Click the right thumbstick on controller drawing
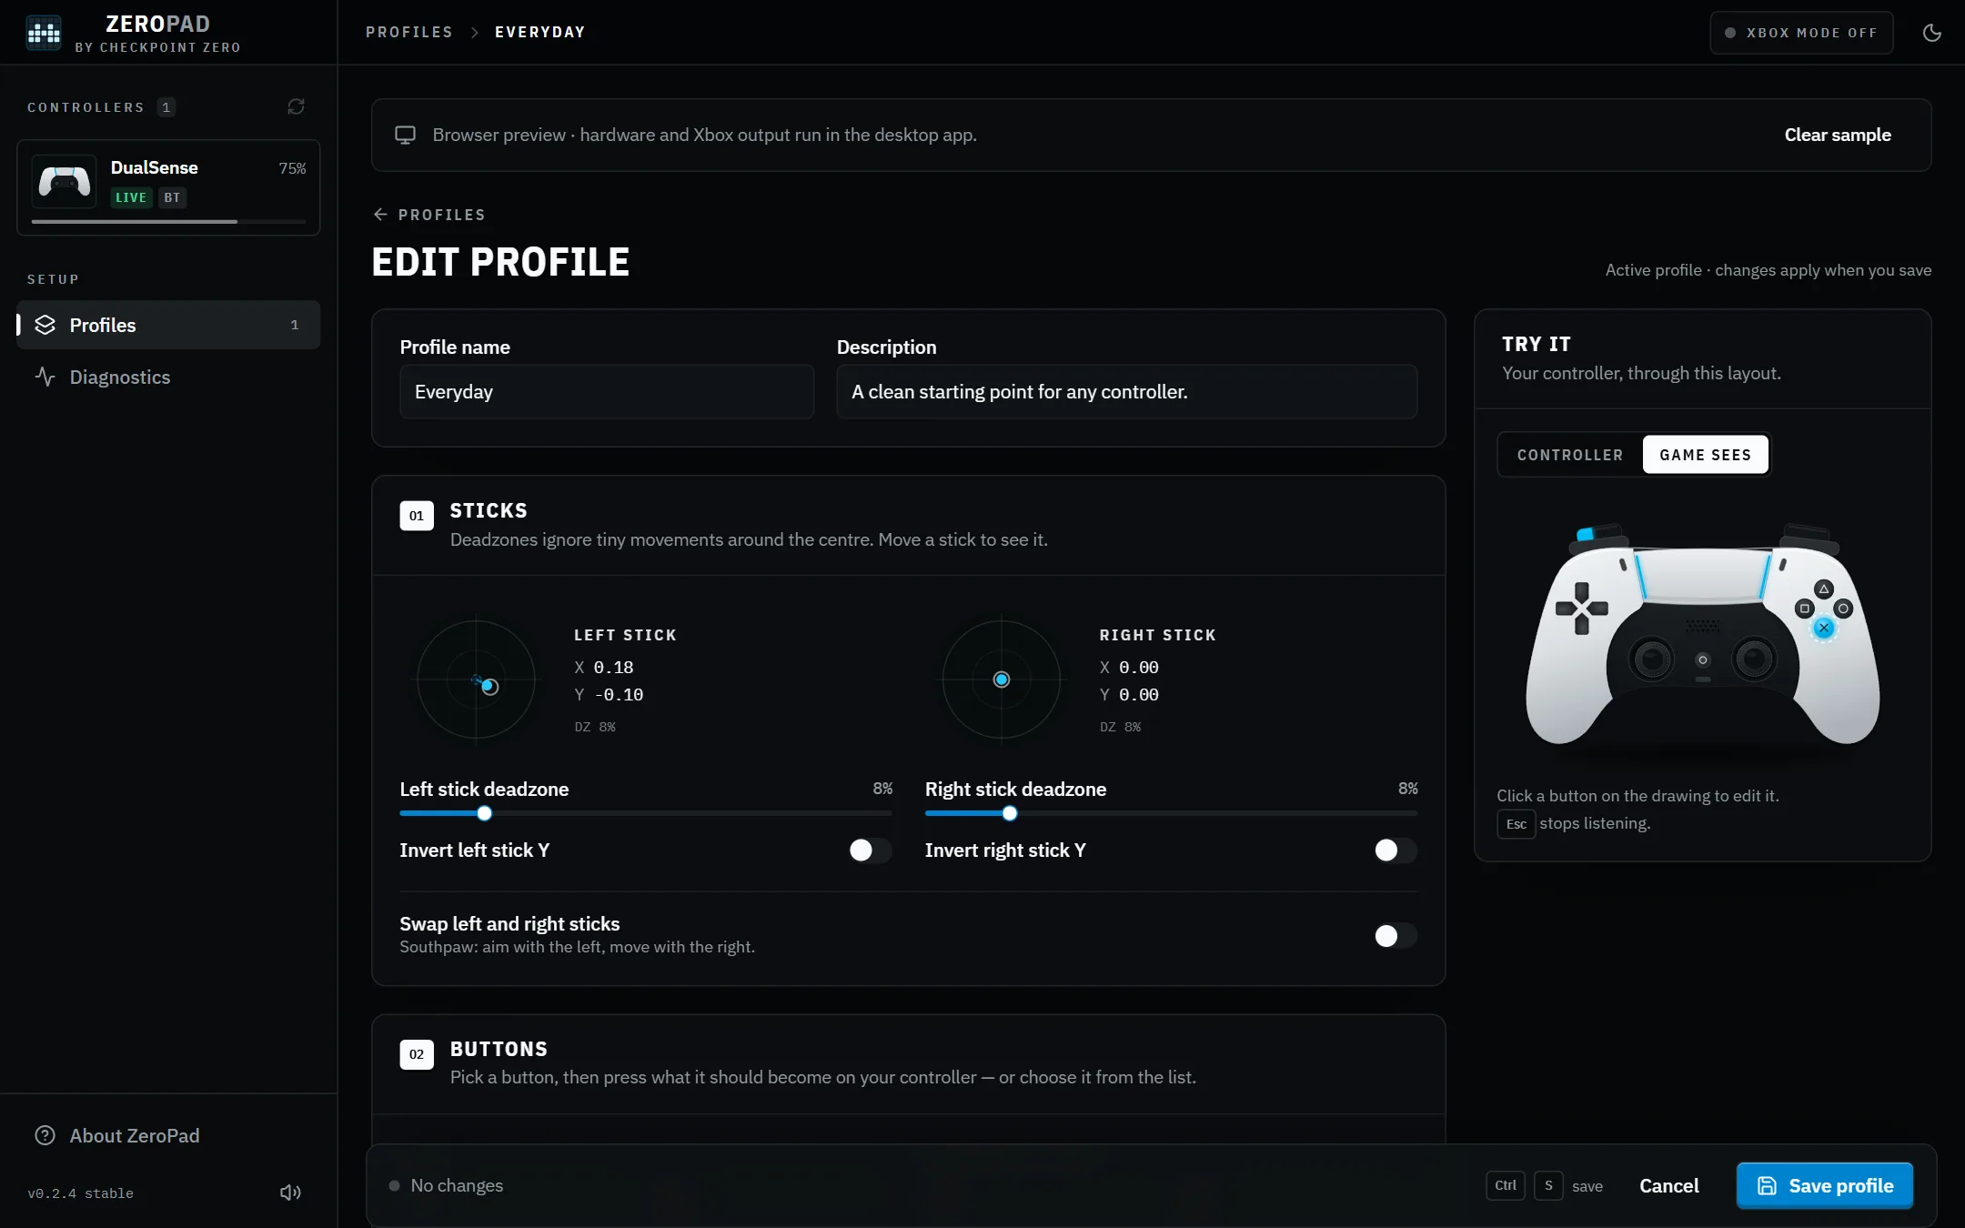 click(1753, 658)
